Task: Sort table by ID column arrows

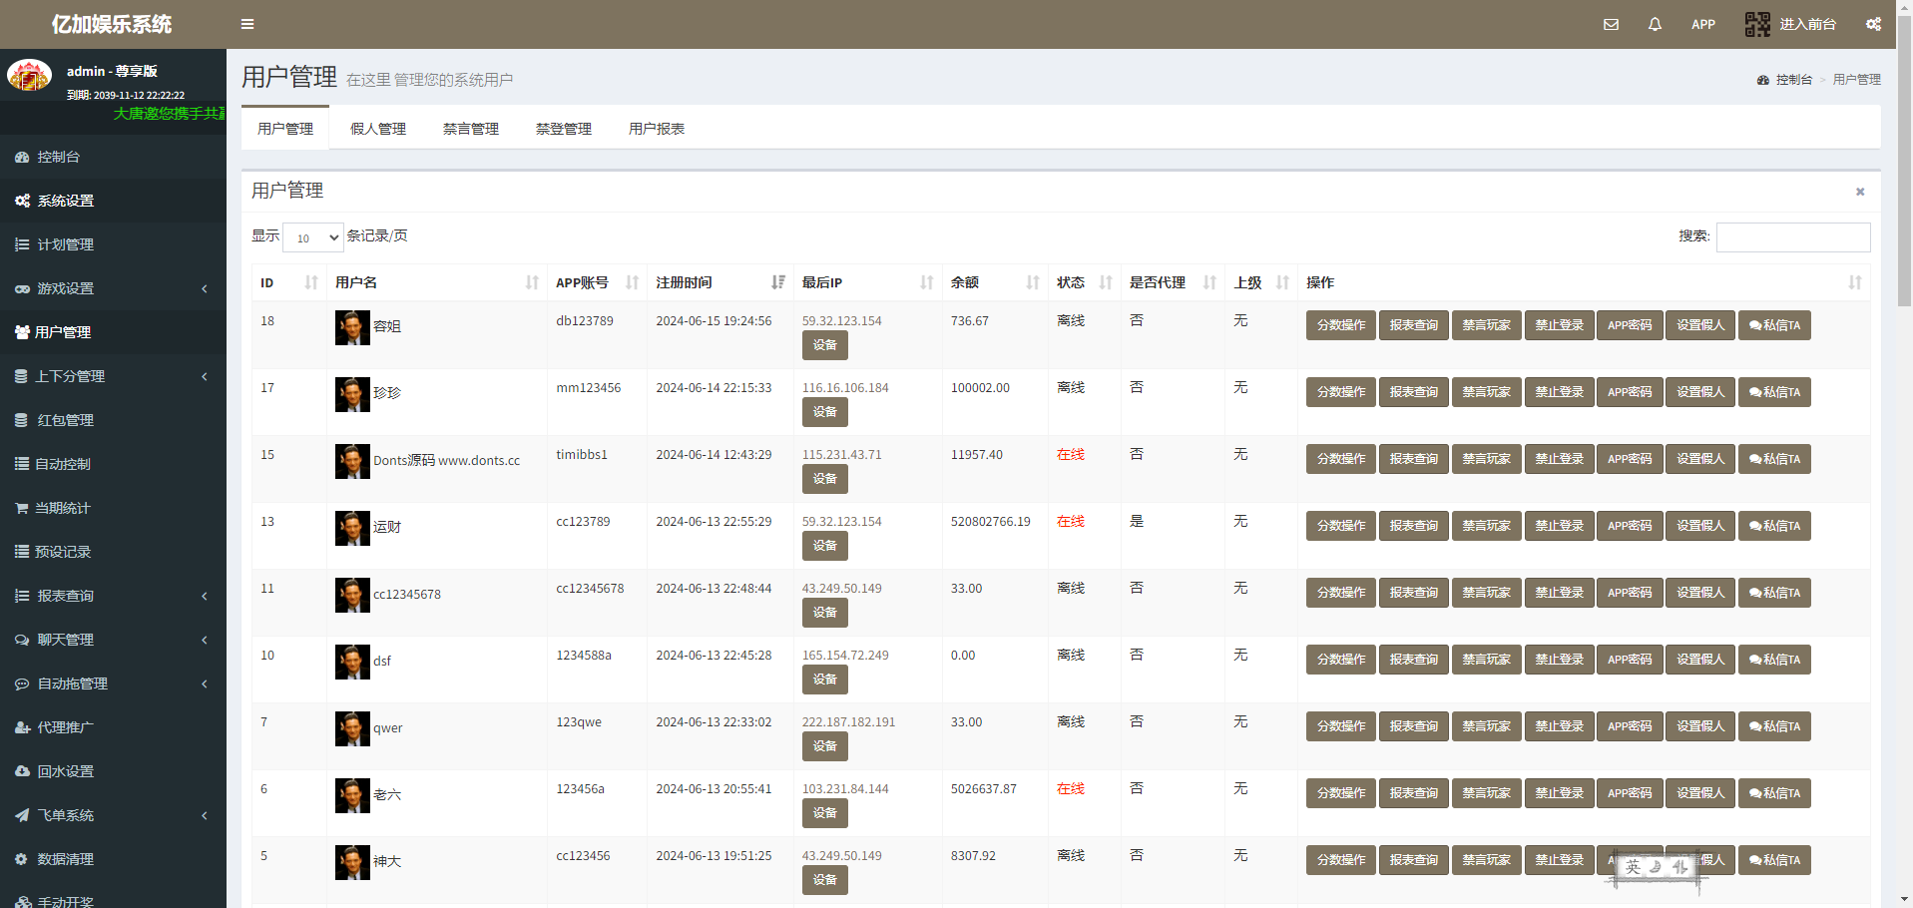Action: (x=310, y=282)
